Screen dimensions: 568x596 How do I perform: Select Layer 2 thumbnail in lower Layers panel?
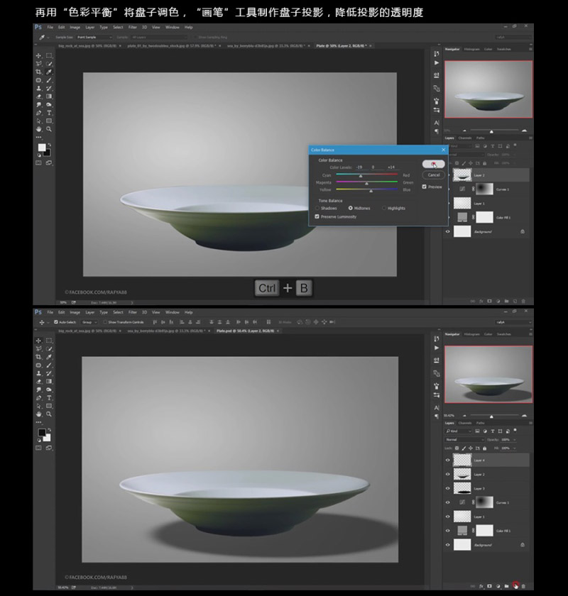pyautogui.click(x=462, y=475)
